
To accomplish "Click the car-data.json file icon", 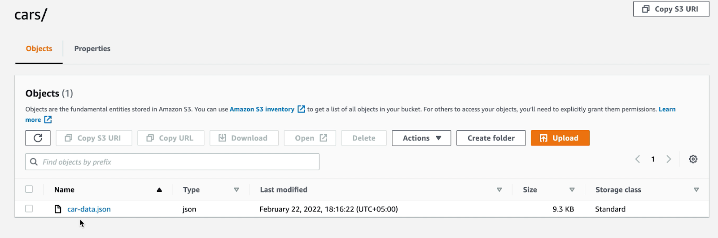I will click(x=58, y=209).
